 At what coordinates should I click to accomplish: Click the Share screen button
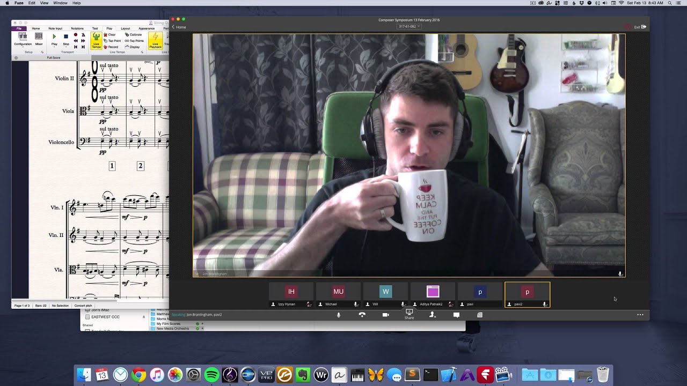click(409, 314)
